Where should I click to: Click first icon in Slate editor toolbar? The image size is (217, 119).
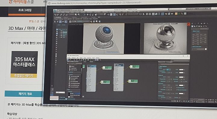coord(68,59)
